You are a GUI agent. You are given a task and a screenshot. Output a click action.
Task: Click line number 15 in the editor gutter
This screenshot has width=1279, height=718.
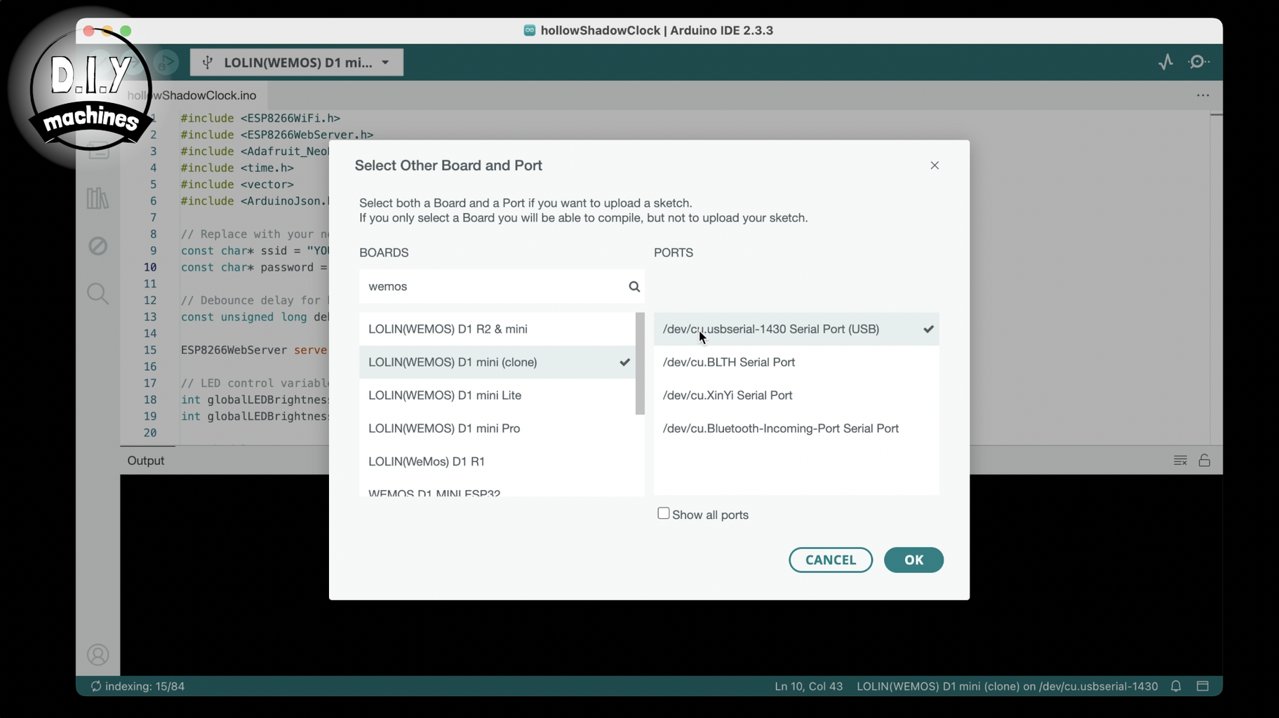point(150,350)
